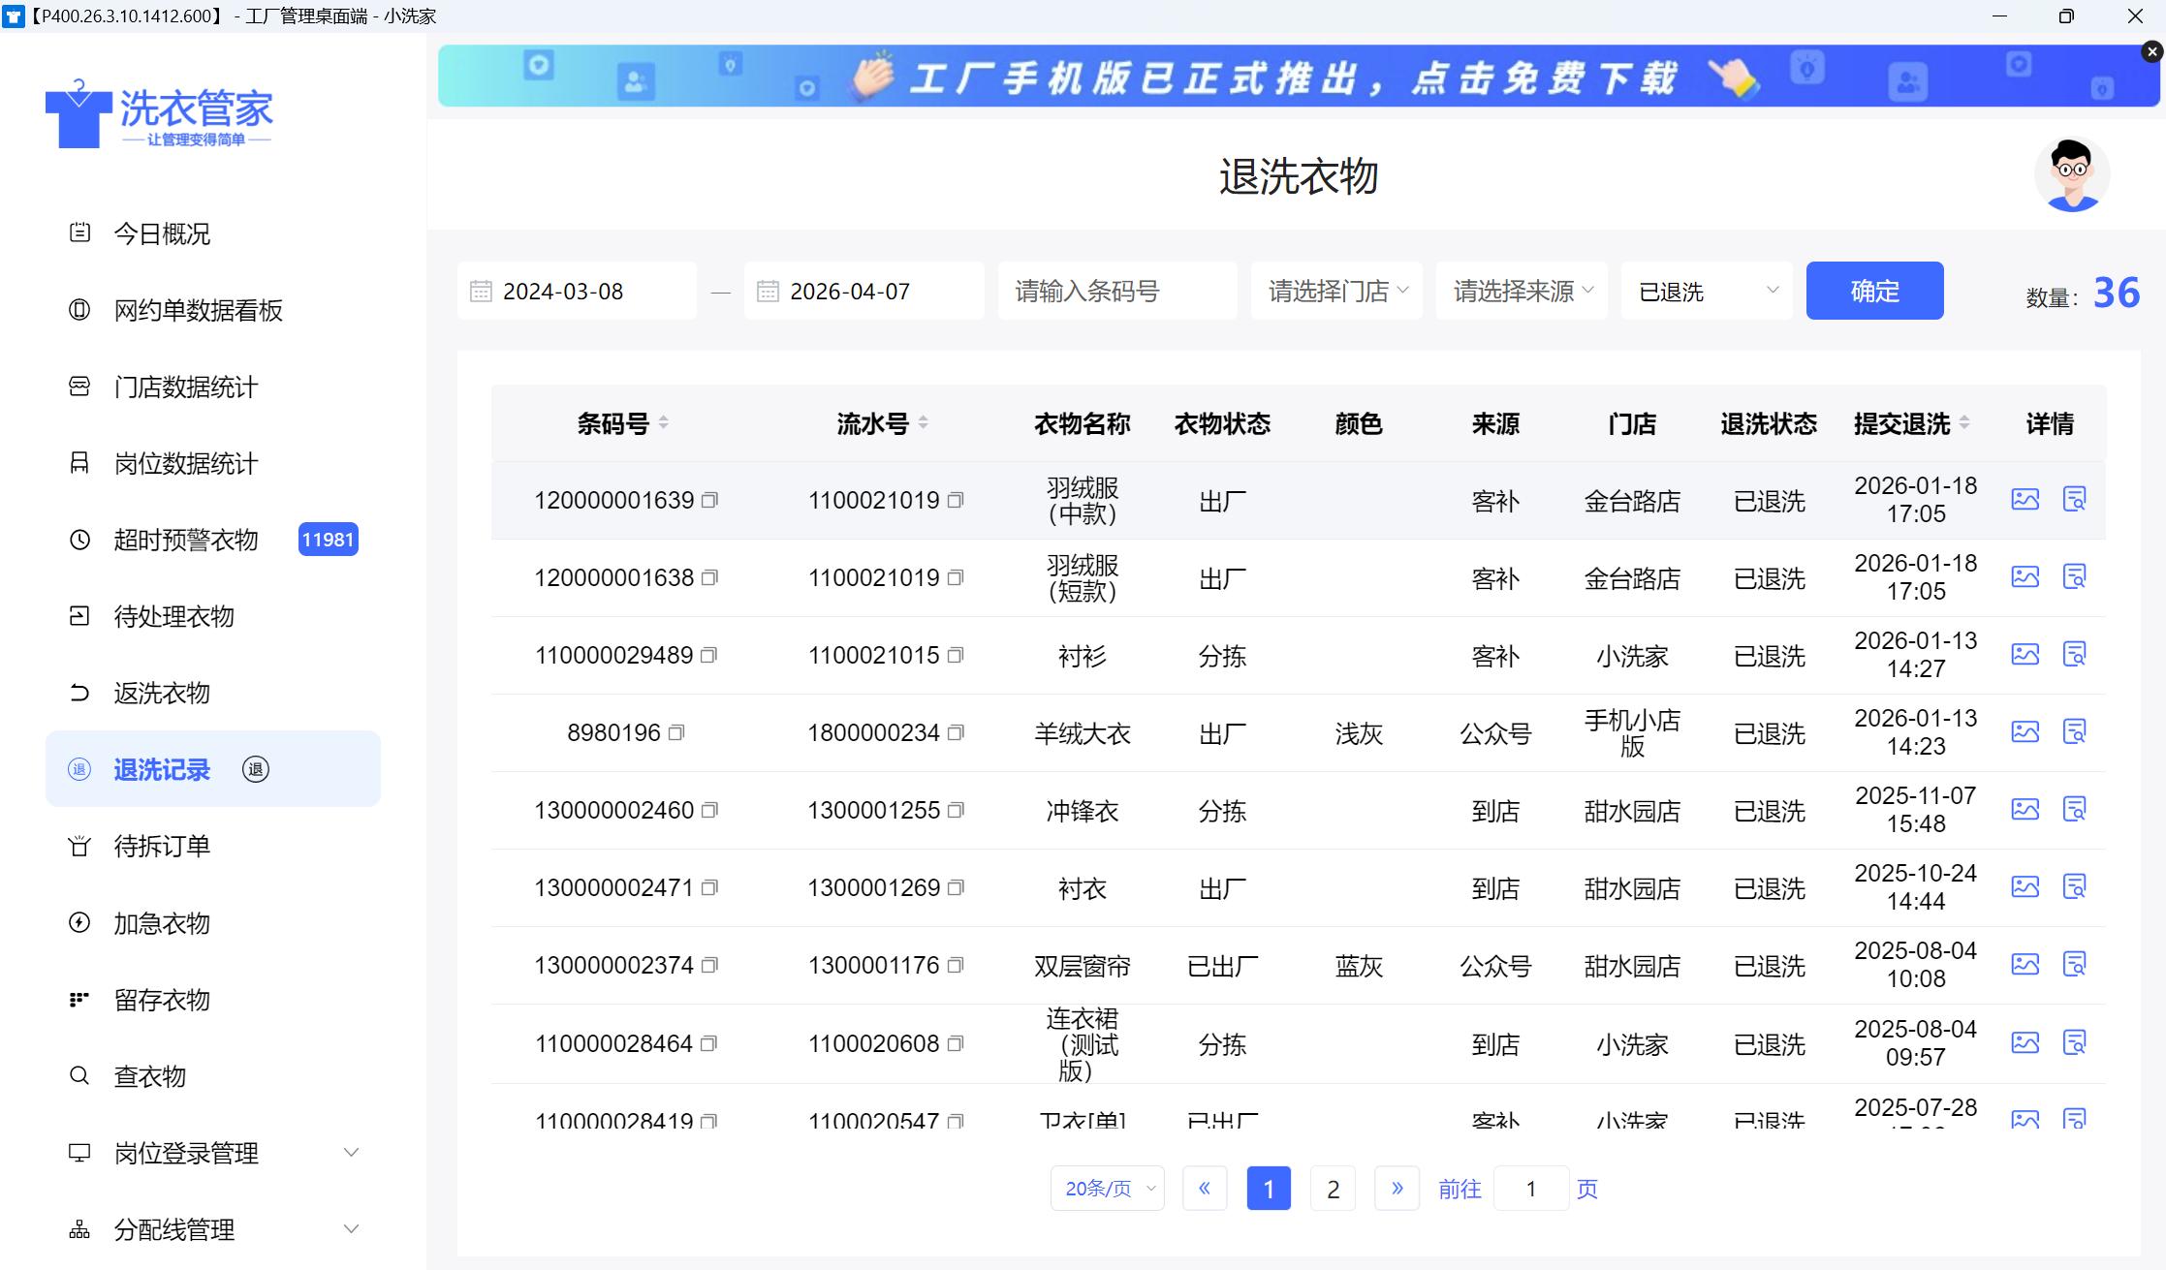Open detail document icon for 冲锋衣 row
Screen dimensions: 2166x1270
coord(2074,809)
